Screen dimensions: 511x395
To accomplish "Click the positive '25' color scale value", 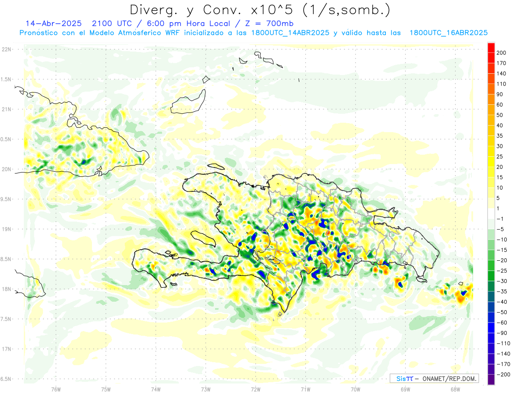I will [500, 156].
